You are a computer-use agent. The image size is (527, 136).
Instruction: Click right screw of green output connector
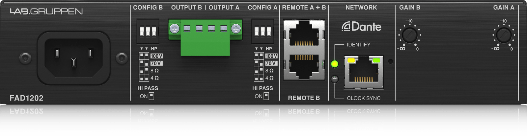pos(236,29)
